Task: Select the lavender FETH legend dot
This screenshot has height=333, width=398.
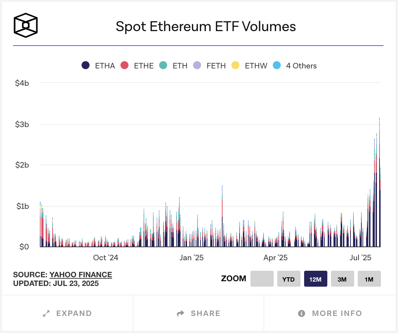Action: tap(197, 66)
